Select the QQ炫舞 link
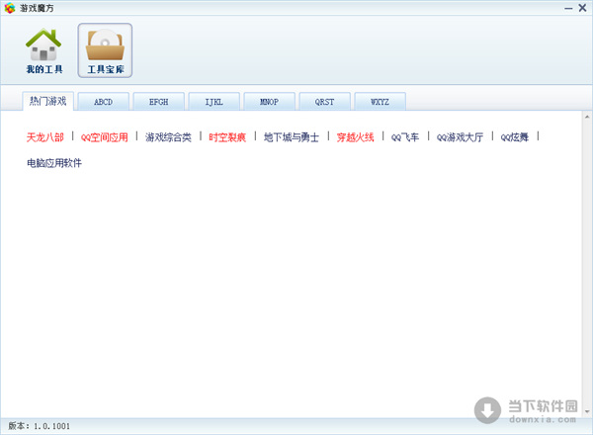593x435 pixels. 515,137
